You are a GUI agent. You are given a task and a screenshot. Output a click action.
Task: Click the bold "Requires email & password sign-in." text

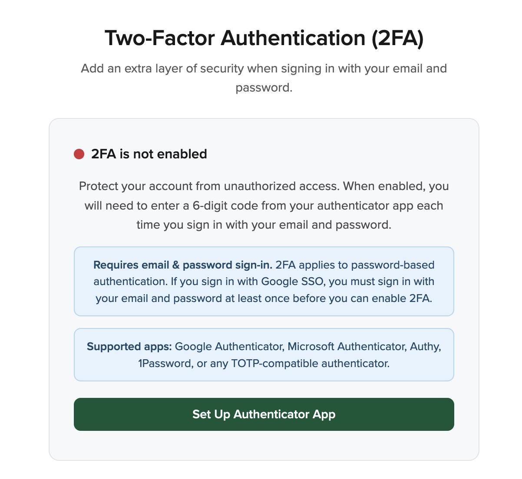[183, 265]
